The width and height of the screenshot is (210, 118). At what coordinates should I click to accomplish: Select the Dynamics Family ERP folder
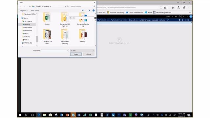click(83, 20)
